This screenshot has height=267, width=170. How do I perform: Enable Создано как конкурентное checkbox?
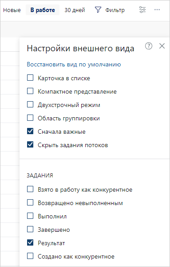(x=30, y=256)
